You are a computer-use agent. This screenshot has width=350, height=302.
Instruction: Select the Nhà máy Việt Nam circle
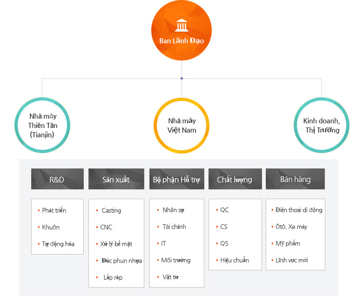coord(182,125)
